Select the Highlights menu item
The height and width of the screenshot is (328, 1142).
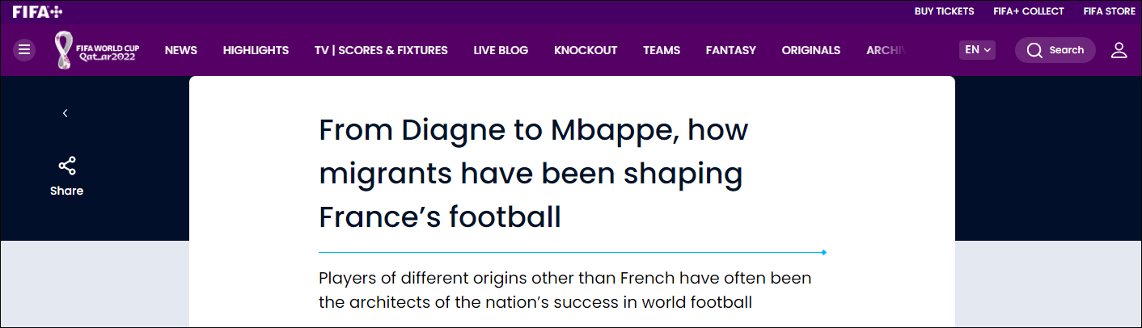click(256, 50)
